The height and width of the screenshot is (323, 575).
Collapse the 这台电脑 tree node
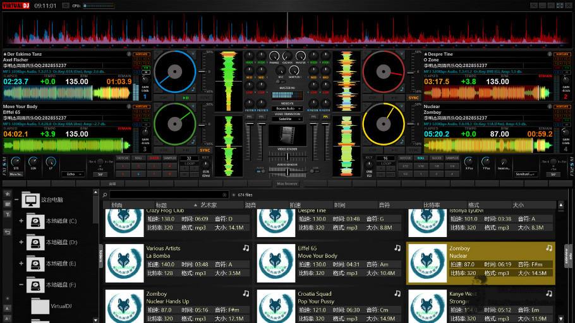coord(16,200)
